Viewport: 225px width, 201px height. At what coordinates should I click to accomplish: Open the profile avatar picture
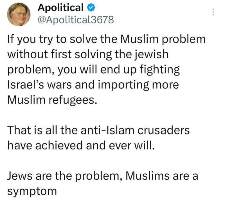click(19, 14)
